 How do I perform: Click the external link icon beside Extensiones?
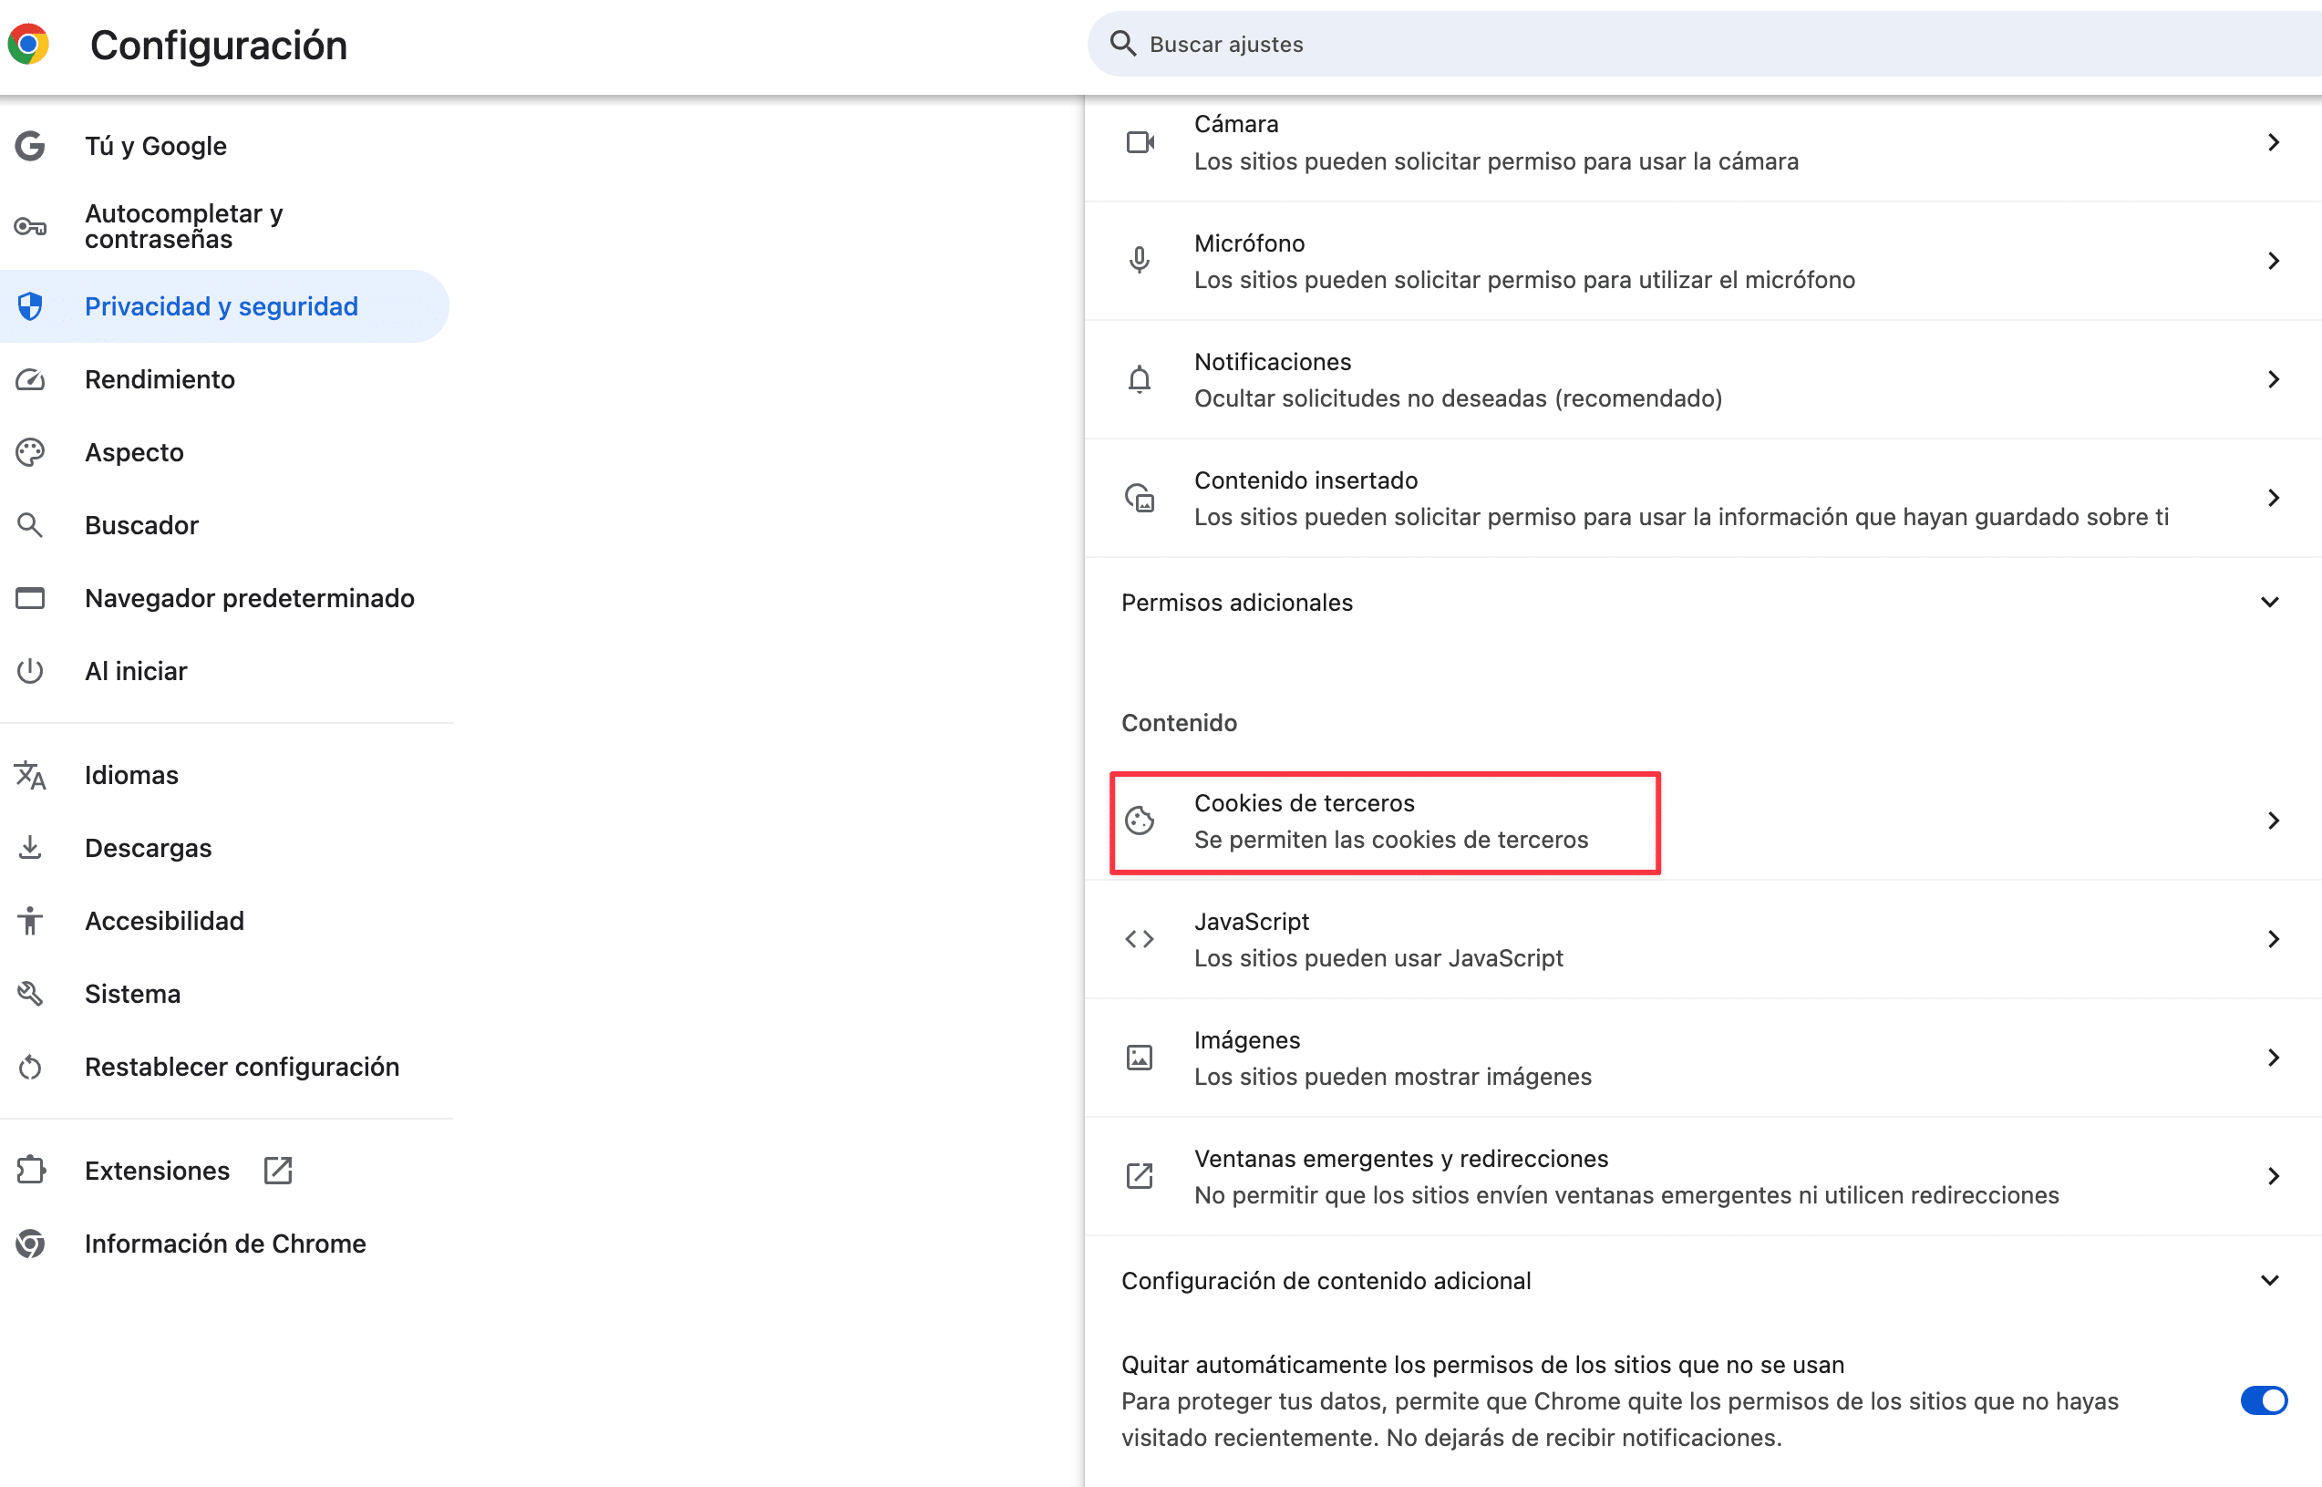click(x=278, y=1171)
